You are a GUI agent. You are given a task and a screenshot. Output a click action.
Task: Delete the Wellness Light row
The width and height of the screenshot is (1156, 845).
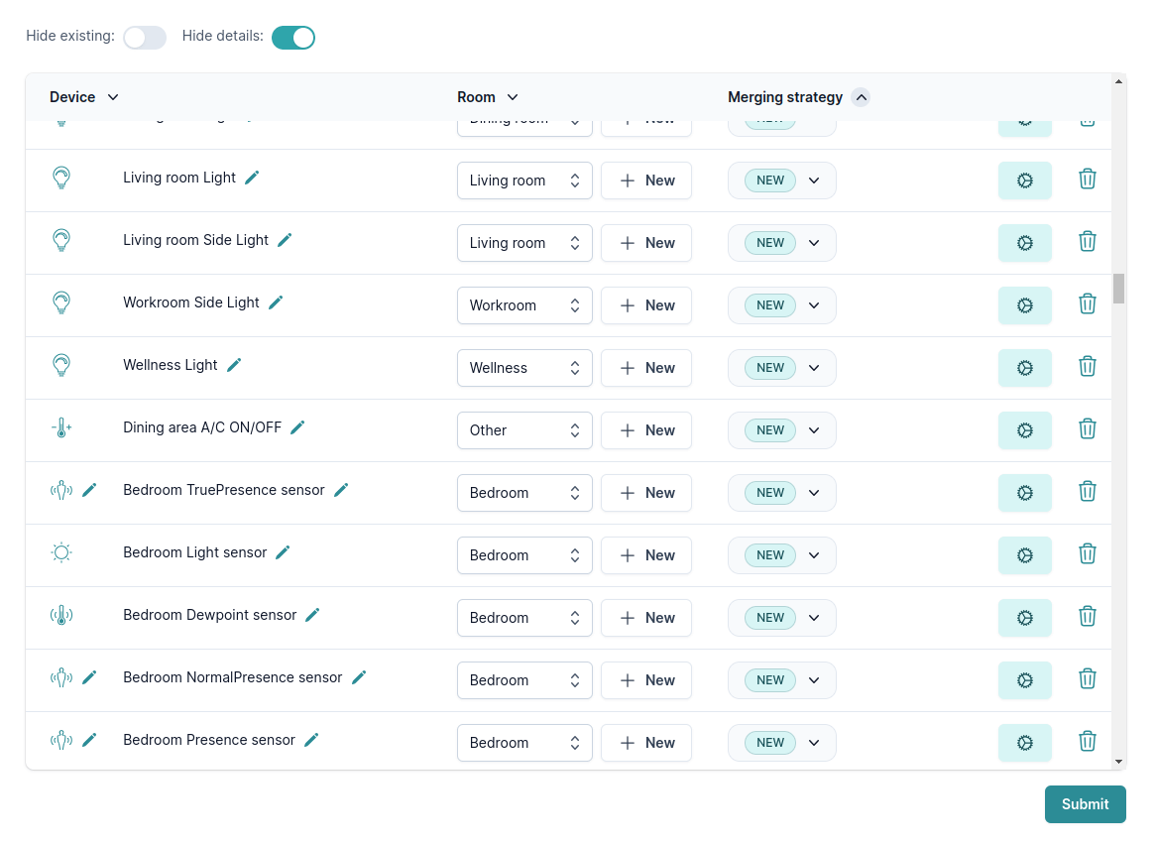pos(1087,366)
